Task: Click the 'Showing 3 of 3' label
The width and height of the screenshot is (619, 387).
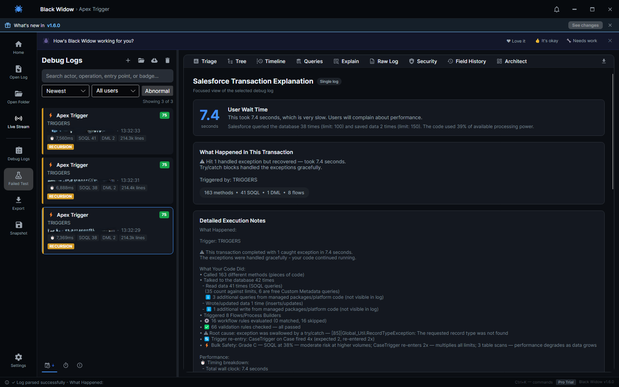Action: pos(158,101)
